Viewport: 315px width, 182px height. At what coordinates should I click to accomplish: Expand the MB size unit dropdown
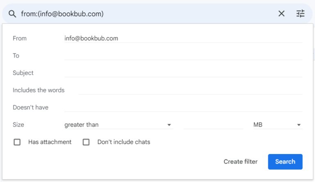click(x=278, y=124)
